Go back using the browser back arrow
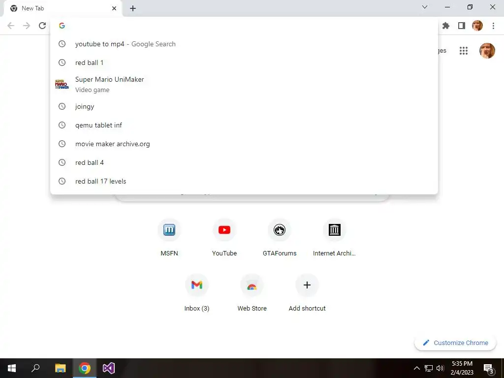504x378 pixels. tap(11, 26)
